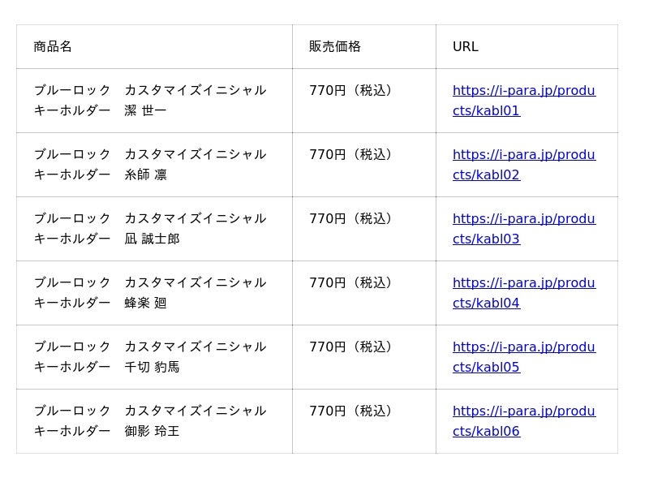This screenshot has height=478, width=649.
Task: Click the price cell for 御影 玲王
Action: click(x=364, y=421)
